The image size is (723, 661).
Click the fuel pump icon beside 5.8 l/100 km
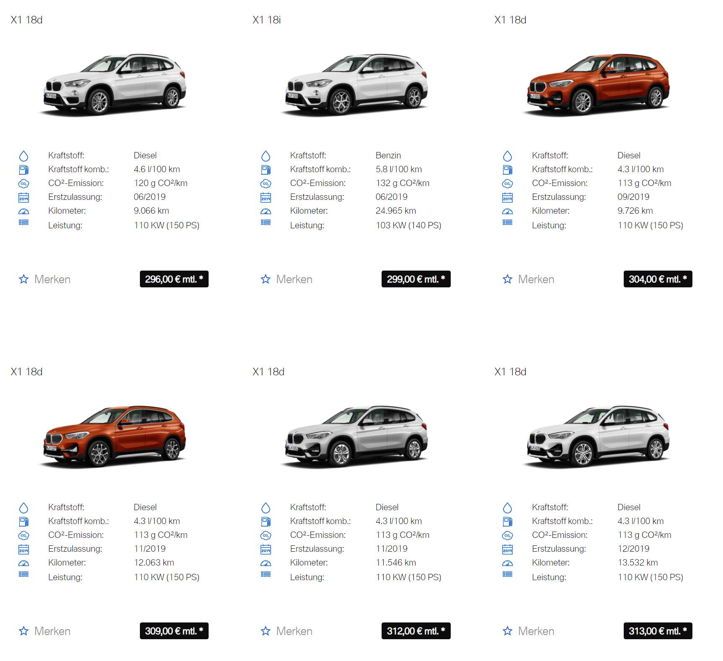(266, 170)
